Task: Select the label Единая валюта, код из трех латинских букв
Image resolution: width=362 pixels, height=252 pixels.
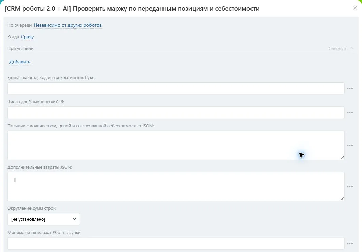Action: coord(51,78)
